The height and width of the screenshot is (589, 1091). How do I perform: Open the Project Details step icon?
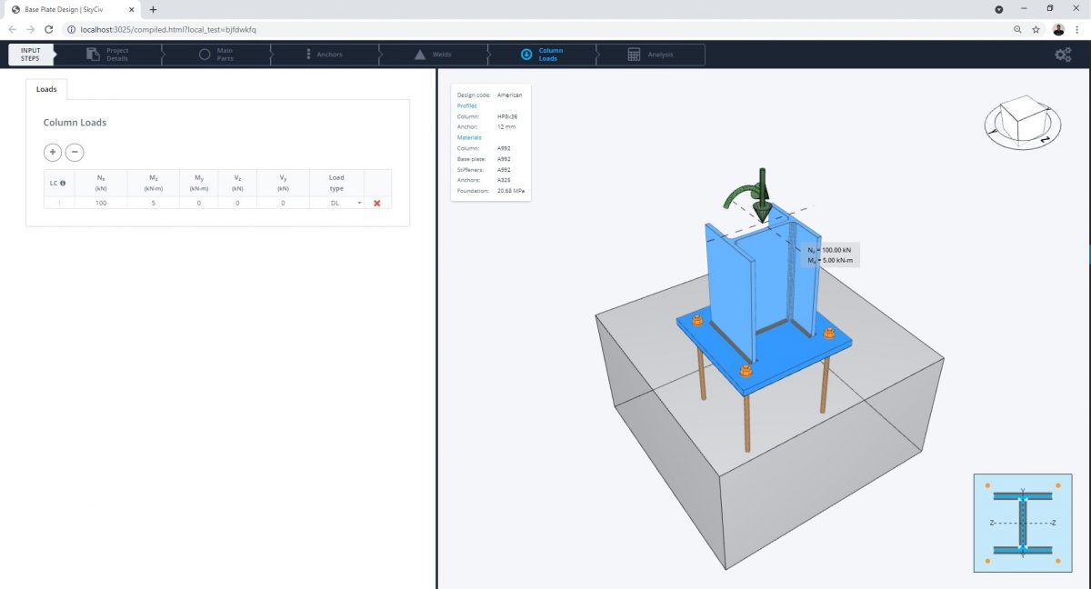(94, 55)
